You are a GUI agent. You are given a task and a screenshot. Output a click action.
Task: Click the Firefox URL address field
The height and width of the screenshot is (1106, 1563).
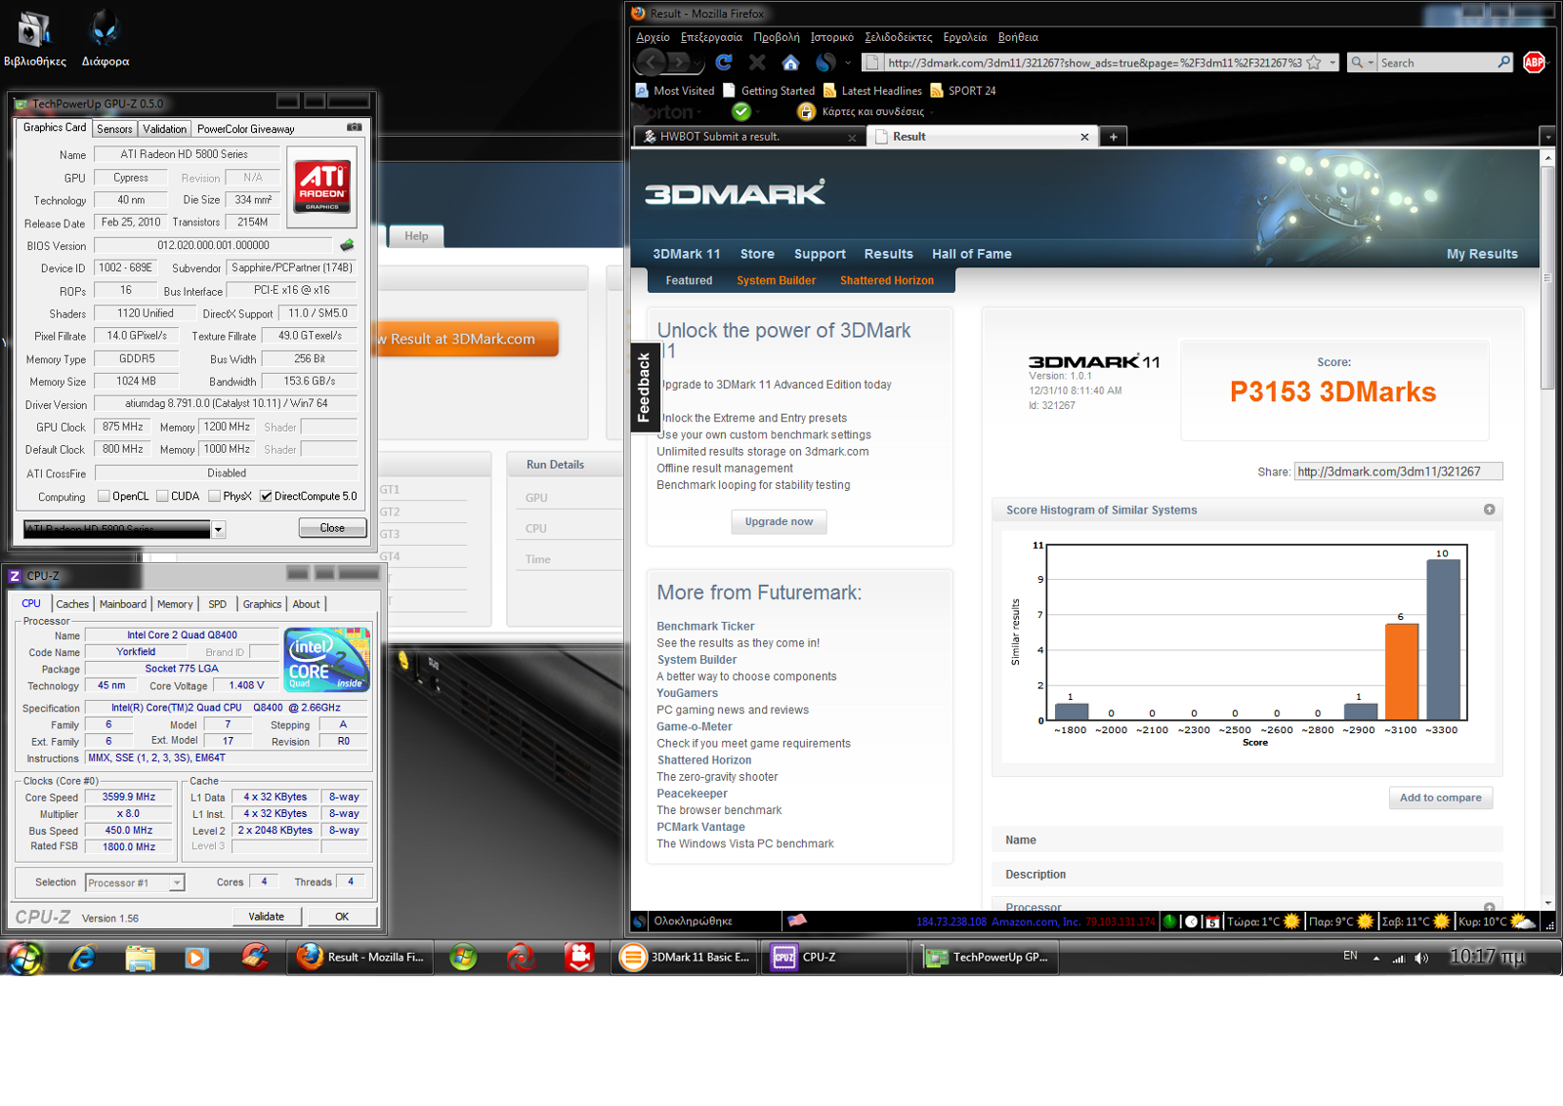1094,62
